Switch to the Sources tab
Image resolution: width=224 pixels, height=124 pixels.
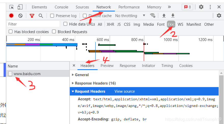[82, 7]
